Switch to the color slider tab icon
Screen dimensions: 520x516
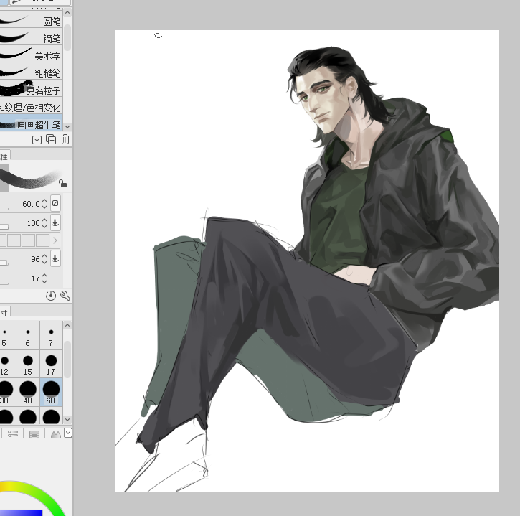(x=13, y=433)
